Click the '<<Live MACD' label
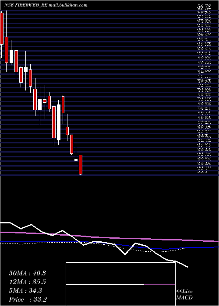The image size is (219, 306). [x=184, y=294]
